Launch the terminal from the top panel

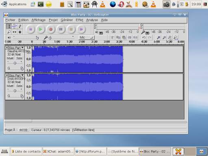[x=41, y=4]
